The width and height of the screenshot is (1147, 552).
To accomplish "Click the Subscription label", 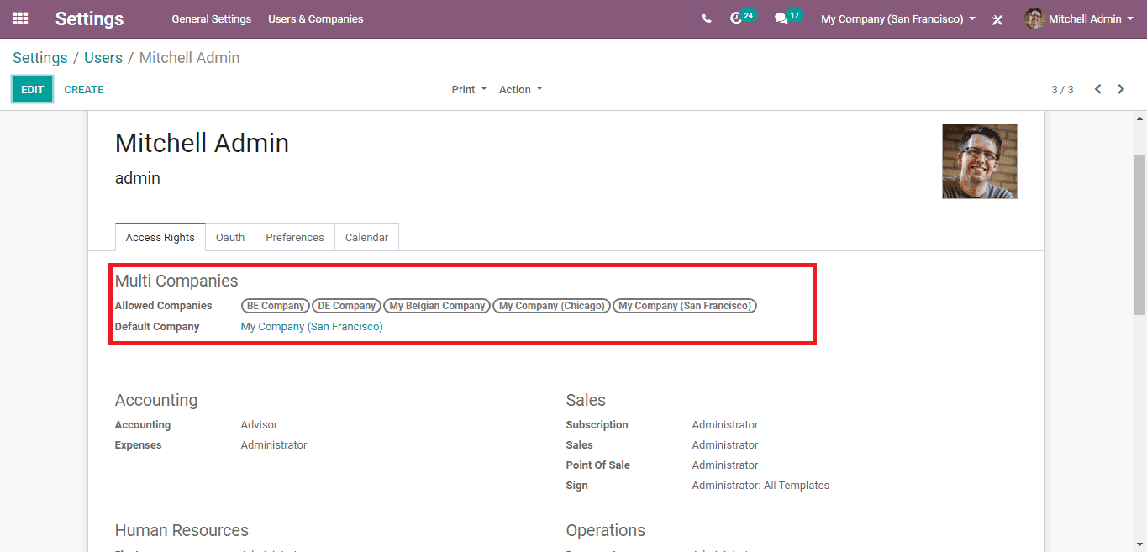I will coord(597,425).
